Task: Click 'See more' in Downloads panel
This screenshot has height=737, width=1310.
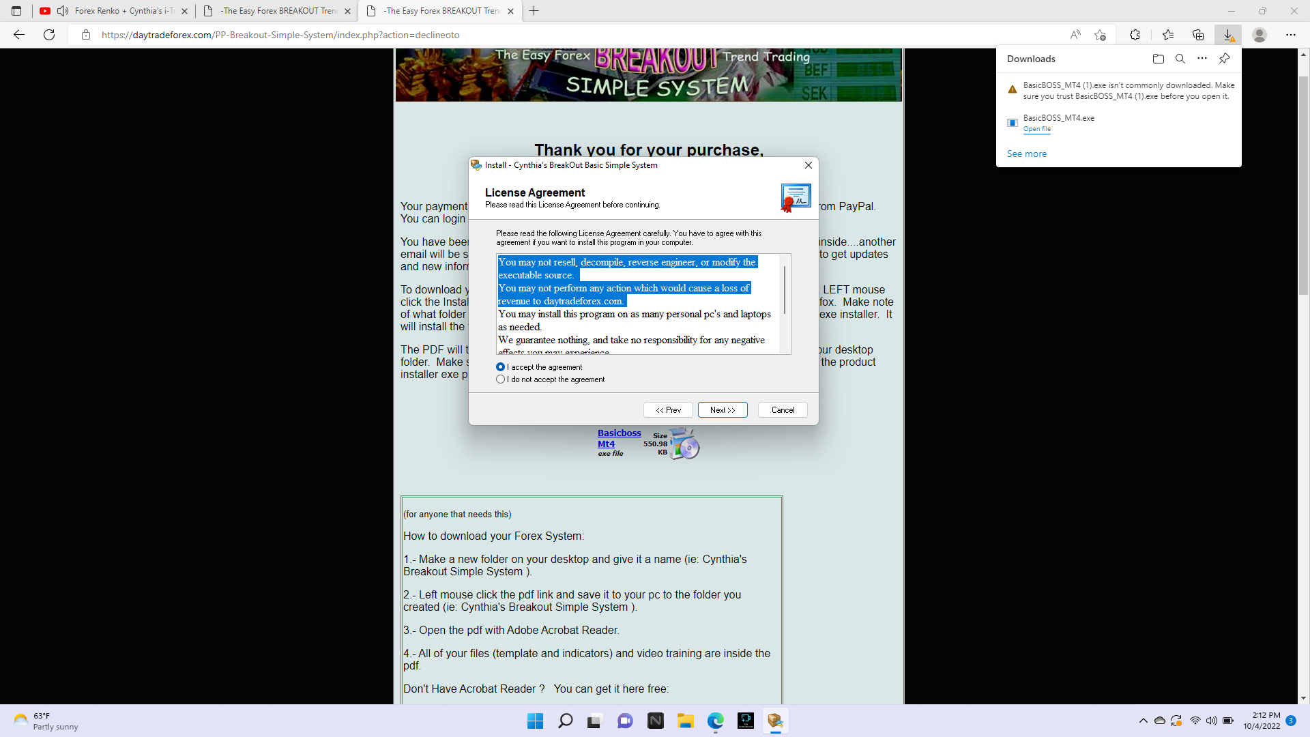Action: [1026, 154]
